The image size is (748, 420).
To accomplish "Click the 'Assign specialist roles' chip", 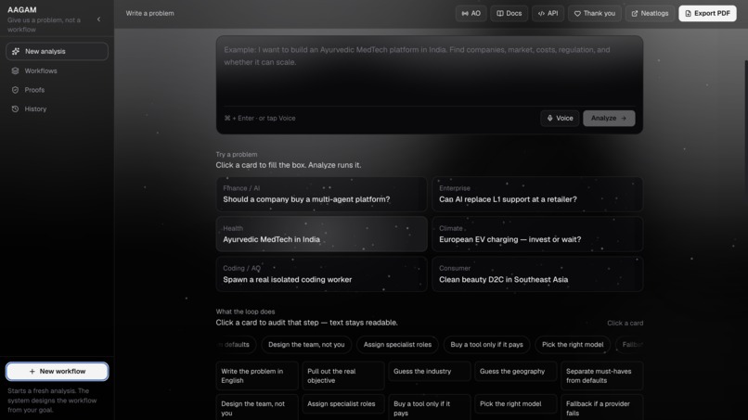I will click(x=397, y=345).
